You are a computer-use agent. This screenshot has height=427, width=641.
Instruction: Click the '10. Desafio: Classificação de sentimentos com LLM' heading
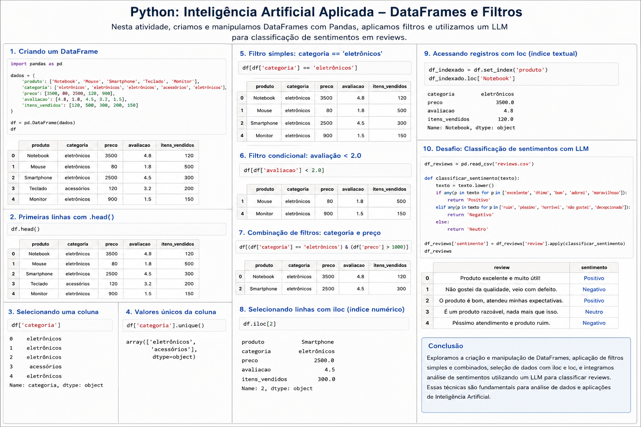506,149
